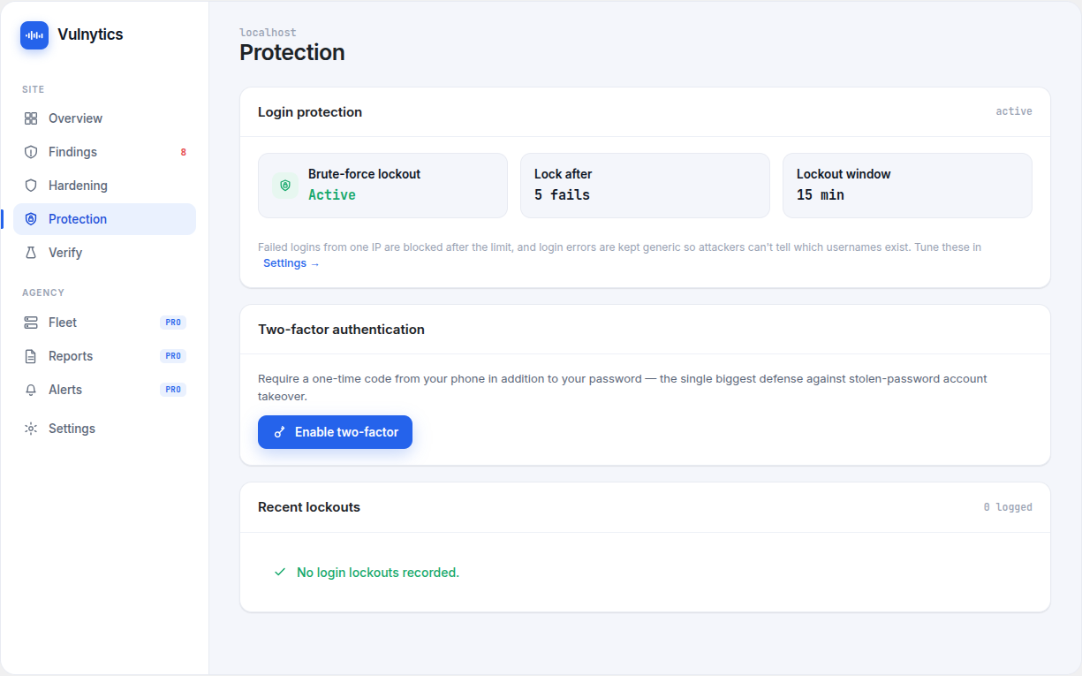Open the Reports section
1082x676 pixels.
tap(104, 356)
